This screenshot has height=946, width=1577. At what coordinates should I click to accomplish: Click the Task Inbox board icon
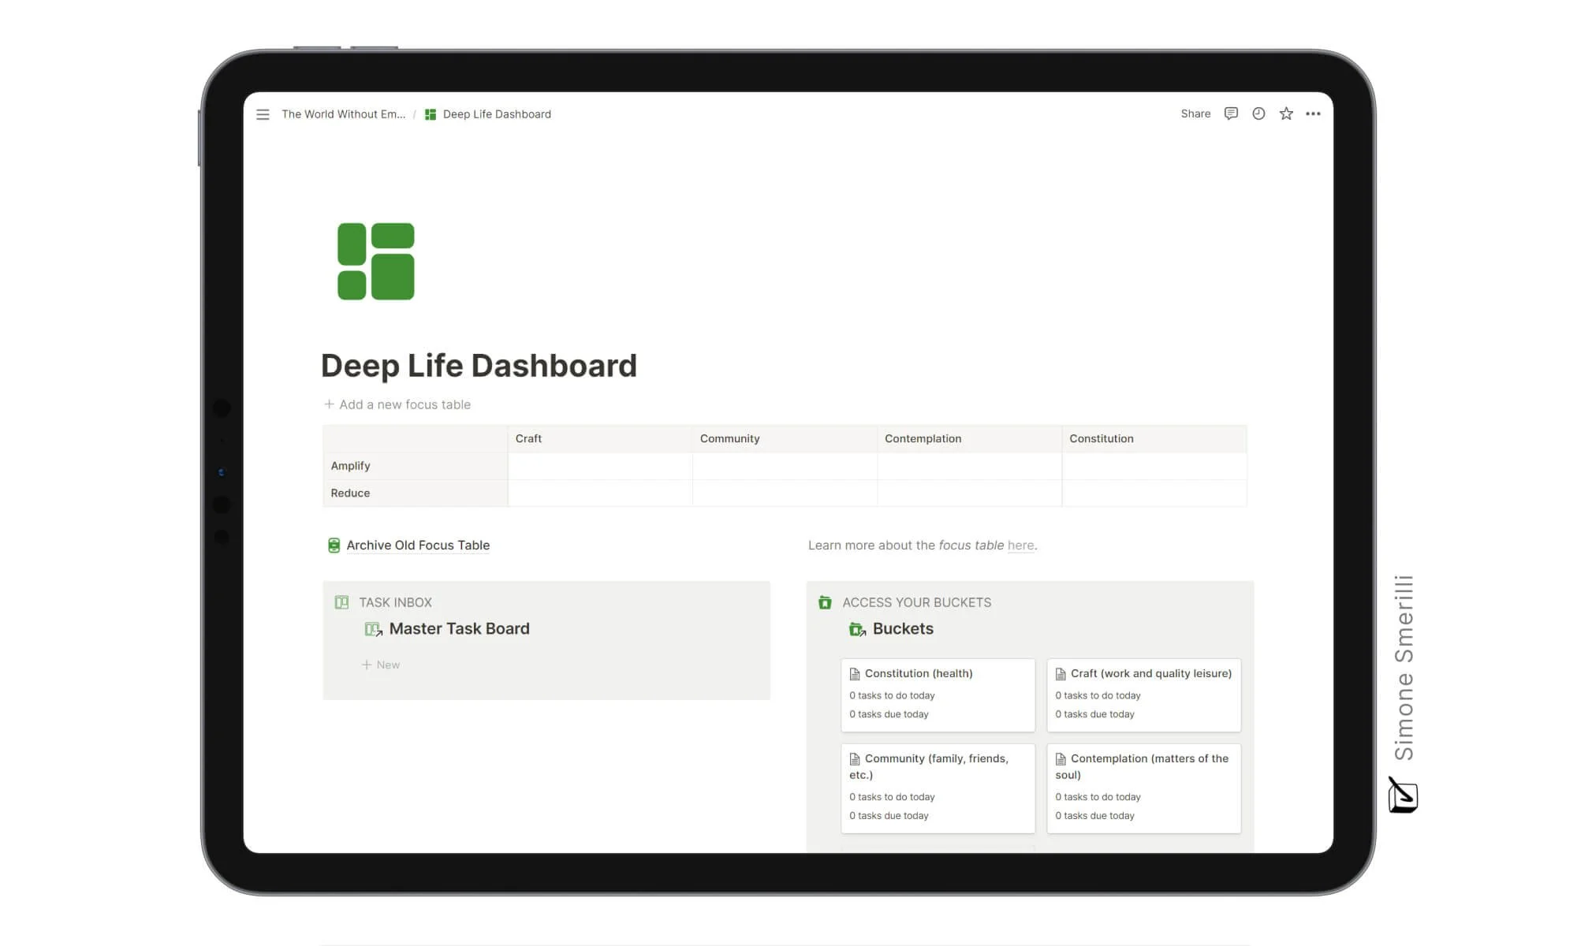tap(341, 602)
